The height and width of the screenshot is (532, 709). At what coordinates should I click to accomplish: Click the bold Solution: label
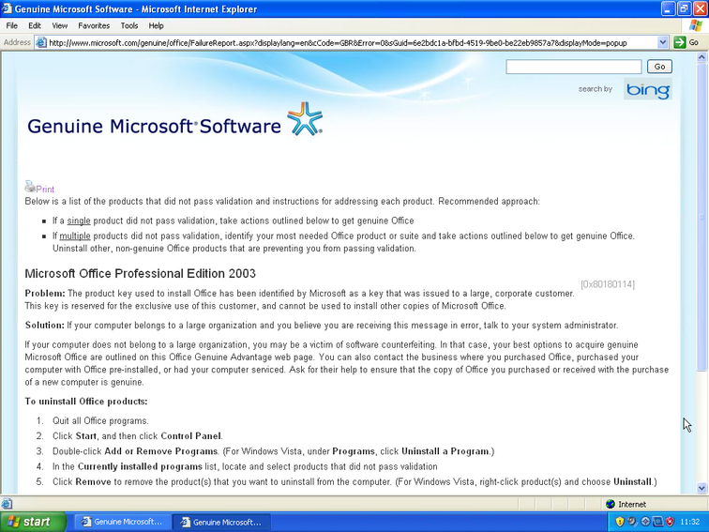pyautogui.click(x=45, y=326)
